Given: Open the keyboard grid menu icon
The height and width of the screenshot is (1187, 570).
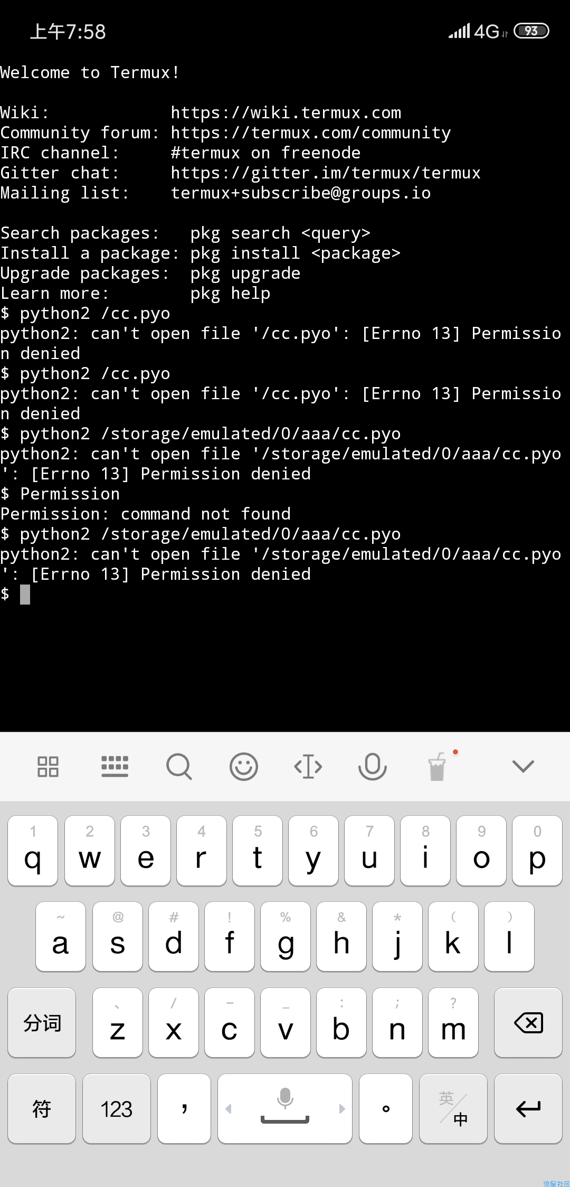Looking at the screenshot, I should coord(48,766).
